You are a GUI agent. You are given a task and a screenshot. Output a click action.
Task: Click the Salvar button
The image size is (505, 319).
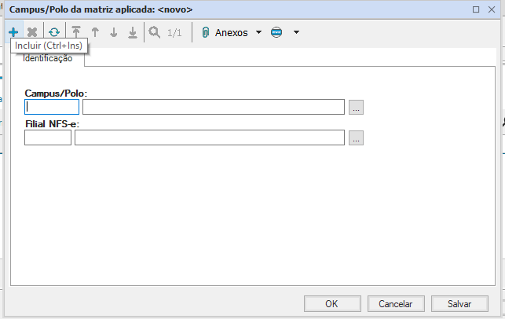(459, 303)
